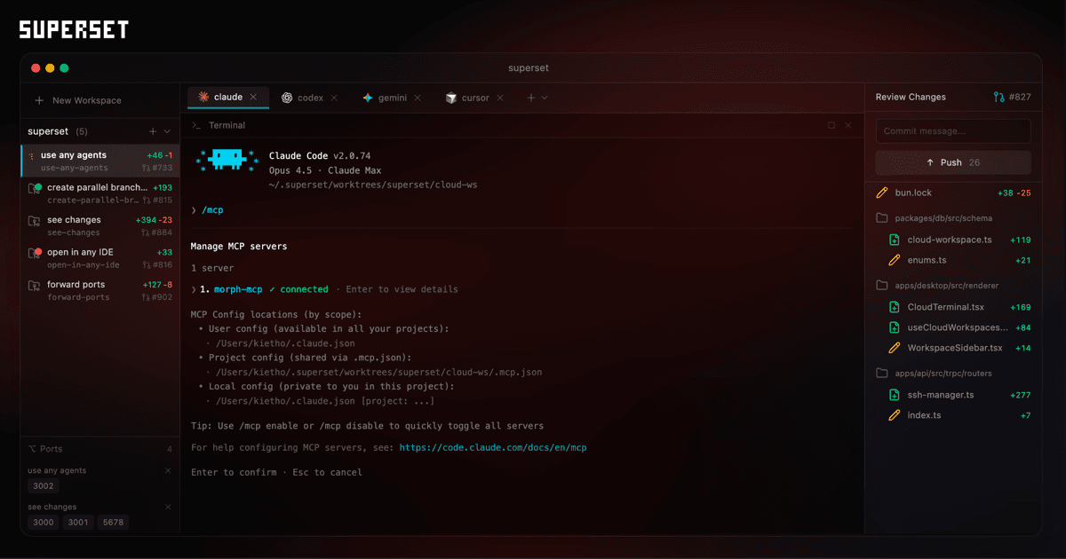Click pull request #815 label
The width and height of the screenshot is (1066, 559).
pyautogui.click(x=157, y=201)
